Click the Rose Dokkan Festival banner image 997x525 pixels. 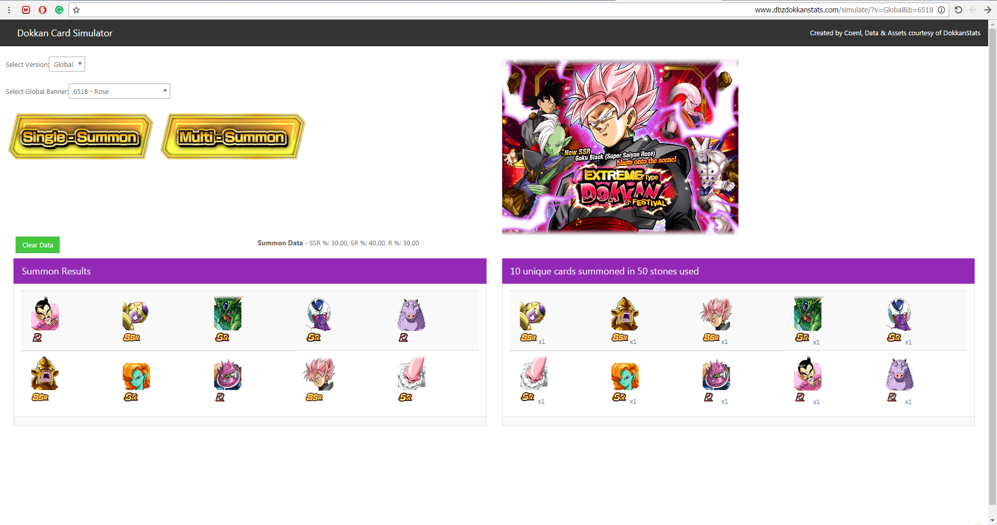tap(620, 146)
